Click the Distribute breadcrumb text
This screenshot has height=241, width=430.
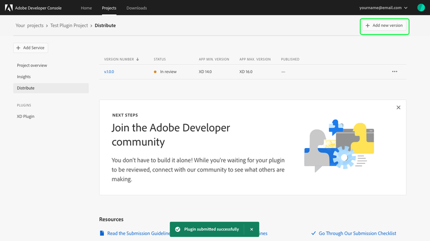point(105,25)
